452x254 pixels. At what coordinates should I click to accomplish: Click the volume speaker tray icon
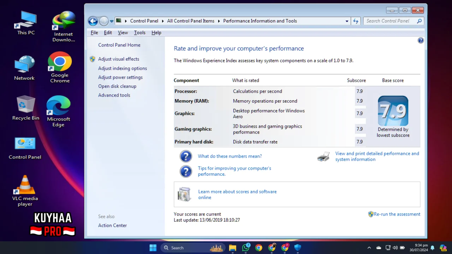tap(395, 248)
